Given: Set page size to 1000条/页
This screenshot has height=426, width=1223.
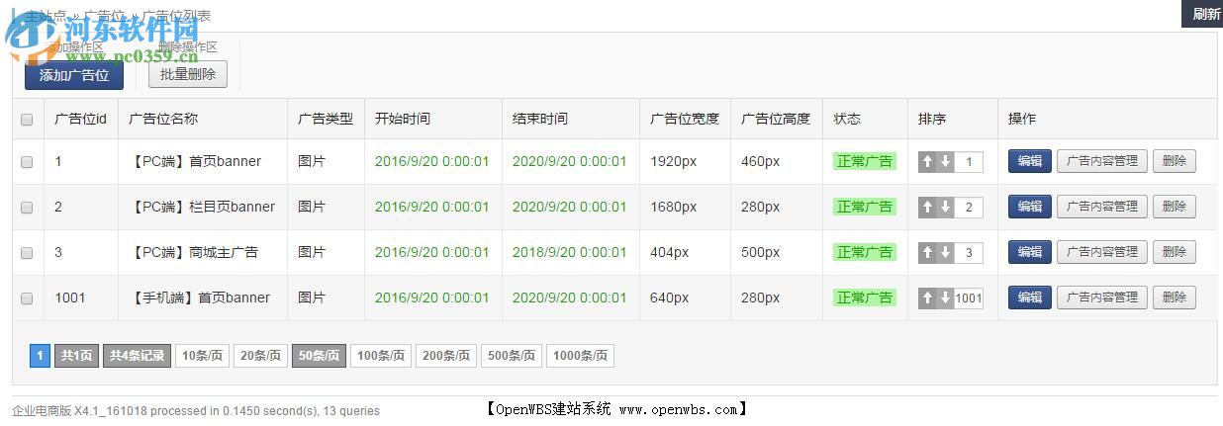Looking at the screenshot, I should tap(580, 356).
